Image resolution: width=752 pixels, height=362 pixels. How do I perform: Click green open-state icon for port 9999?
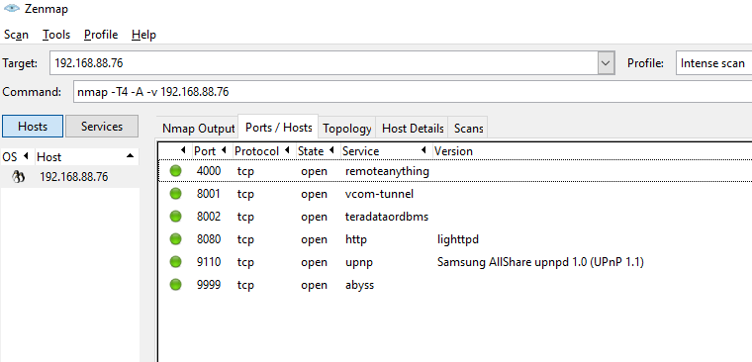click(x=176, y=284)
